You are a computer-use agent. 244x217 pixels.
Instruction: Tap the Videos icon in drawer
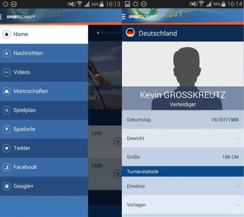click(7, 72)
